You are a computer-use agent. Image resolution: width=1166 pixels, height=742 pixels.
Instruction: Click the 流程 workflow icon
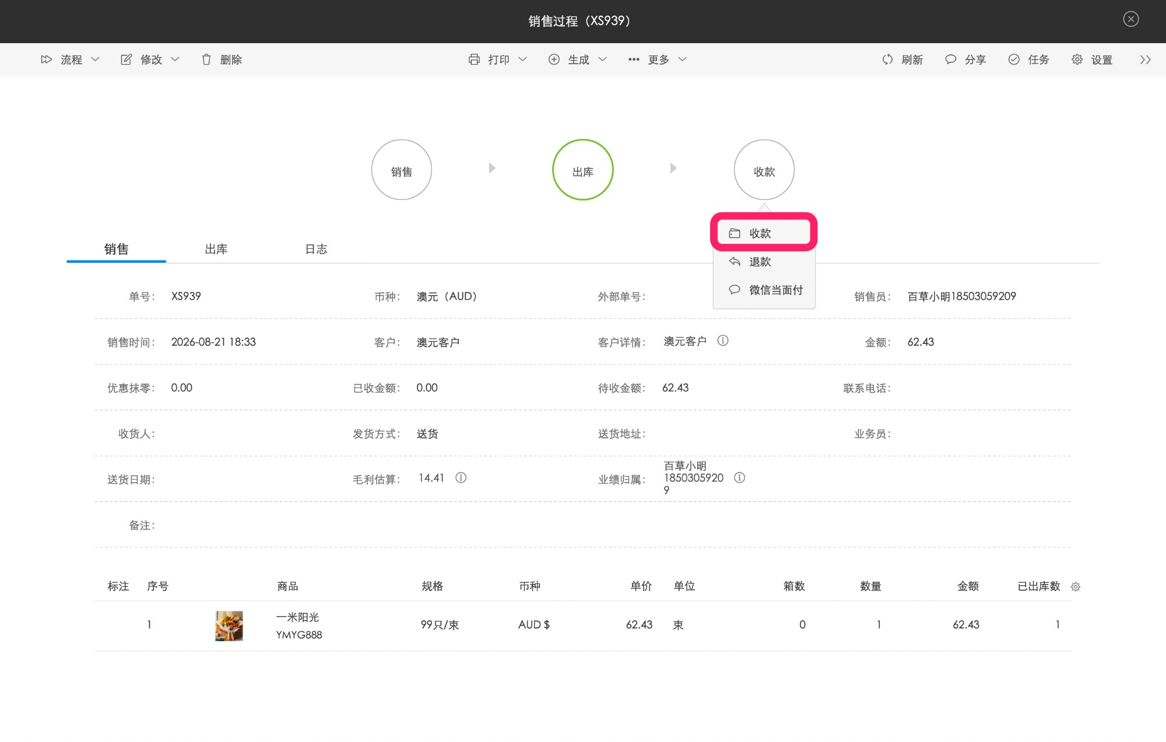47,59
